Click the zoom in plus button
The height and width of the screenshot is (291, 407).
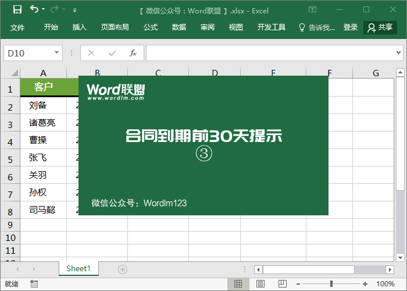[x=365, y=284]
